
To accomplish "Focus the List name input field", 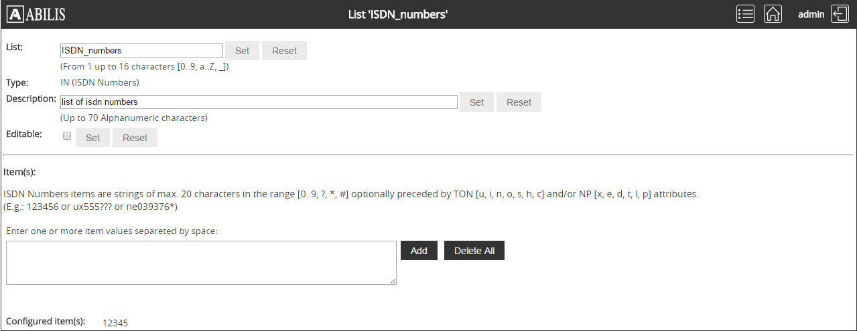I will 141,50.
